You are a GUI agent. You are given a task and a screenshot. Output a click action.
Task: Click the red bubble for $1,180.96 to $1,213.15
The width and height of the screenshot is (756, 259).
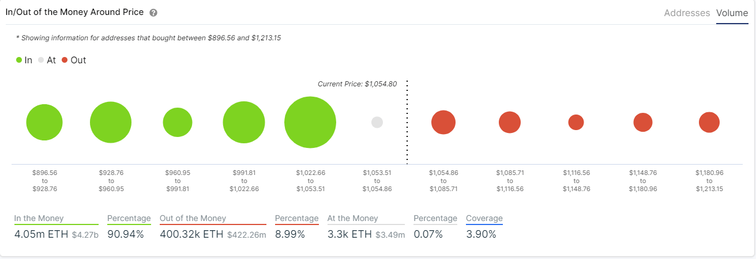[x=709, y=123]
